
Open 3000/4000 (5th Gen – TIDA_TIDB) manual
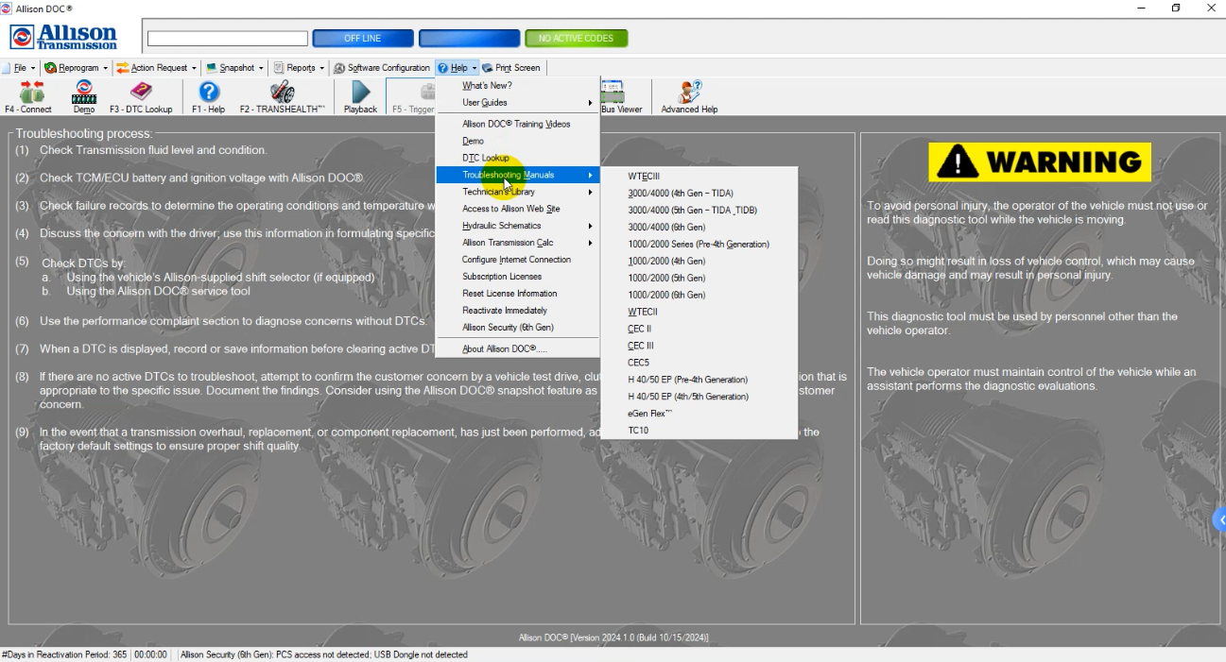pos(699,211)
